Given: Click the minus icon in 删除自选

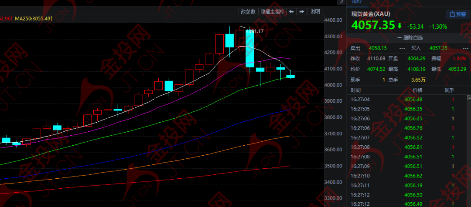Looking at the screenshot, I should 399,38.
